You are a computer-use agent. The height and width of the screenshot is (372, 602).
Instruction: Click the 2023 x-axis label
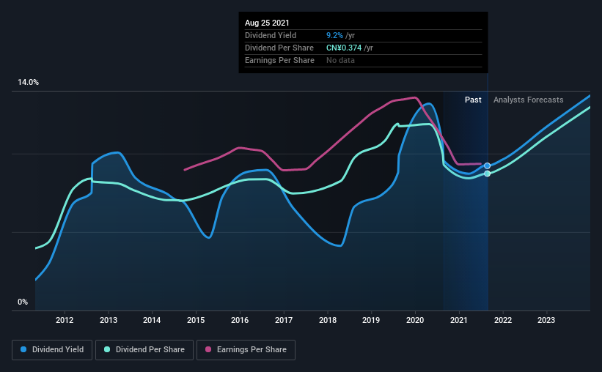pos(546,320)
